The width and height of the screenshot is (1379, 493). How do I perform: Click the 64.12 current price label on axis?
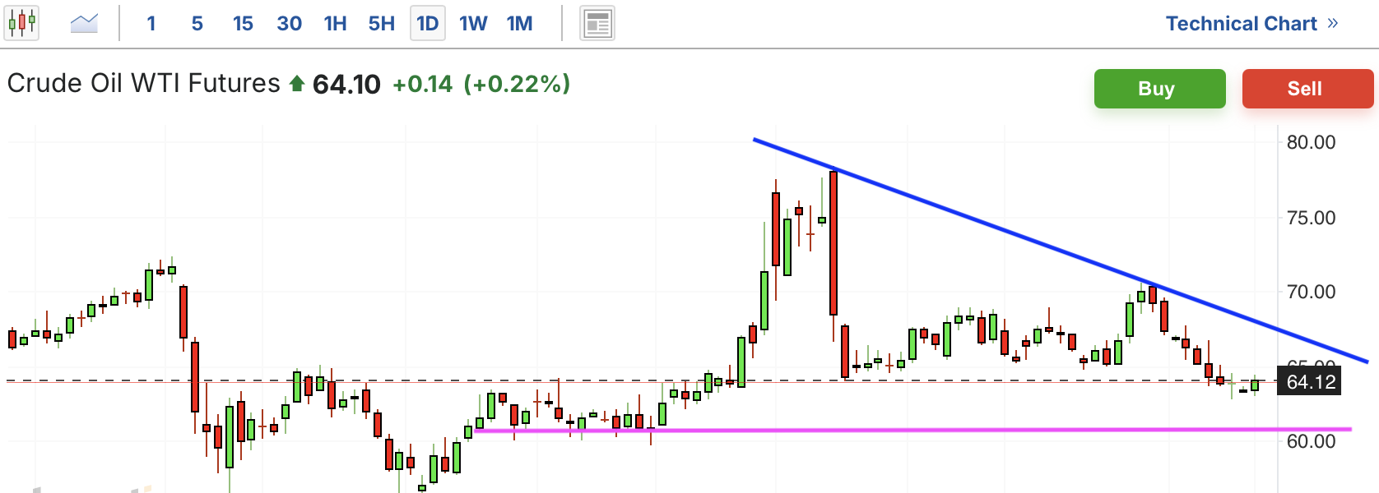[1309, 381]
